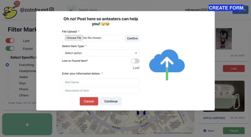
Task: Open the Sonic plush item thumbnail
Action: tap(224, 39)
